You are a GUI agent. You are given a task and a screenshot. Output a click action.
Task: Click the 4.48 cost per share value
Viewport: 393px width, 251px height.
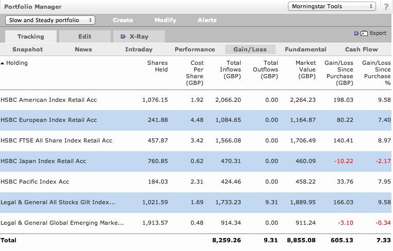coord(197,120)
